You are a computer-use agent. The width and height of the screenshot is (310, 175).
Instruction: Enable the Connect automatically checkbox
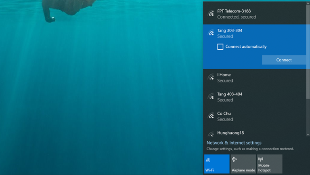click(x=220, y=47)
